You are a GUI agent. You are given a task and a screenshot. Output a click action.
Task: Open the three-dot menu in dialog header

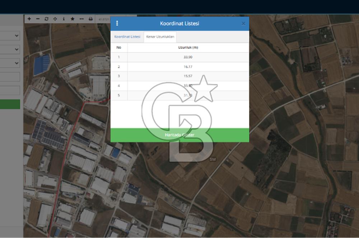117,23
